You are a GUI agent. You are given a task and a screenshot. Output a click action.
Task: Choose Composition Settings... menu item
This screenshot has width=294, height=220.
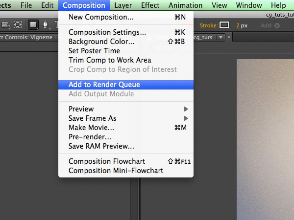(x=126, y=32)
